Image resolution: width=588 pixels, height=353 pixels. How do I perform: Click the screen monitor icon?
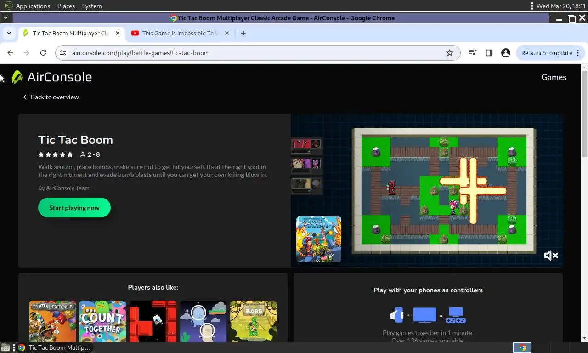click(x=424, y=315)
